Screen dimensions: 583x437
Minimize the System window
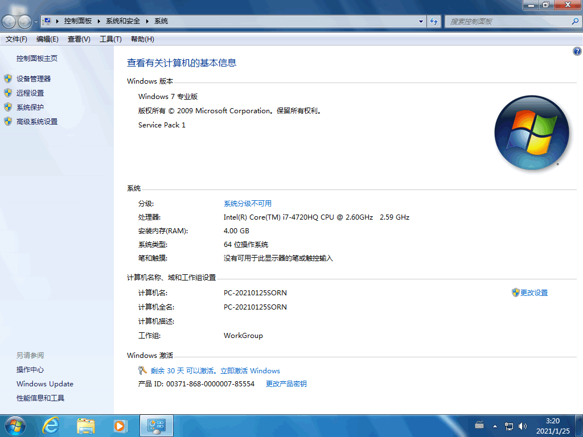(531, 5)
